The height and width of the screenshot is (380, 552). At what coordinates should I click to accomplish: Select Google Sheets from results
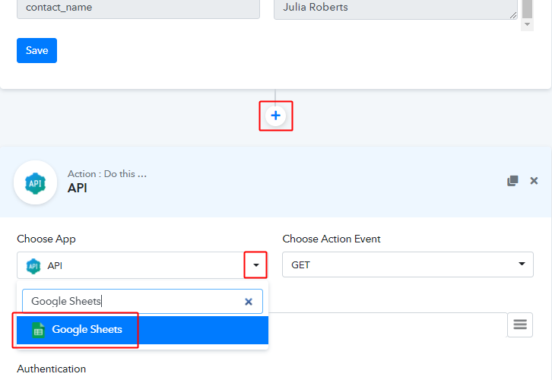(x=142, y=330)
